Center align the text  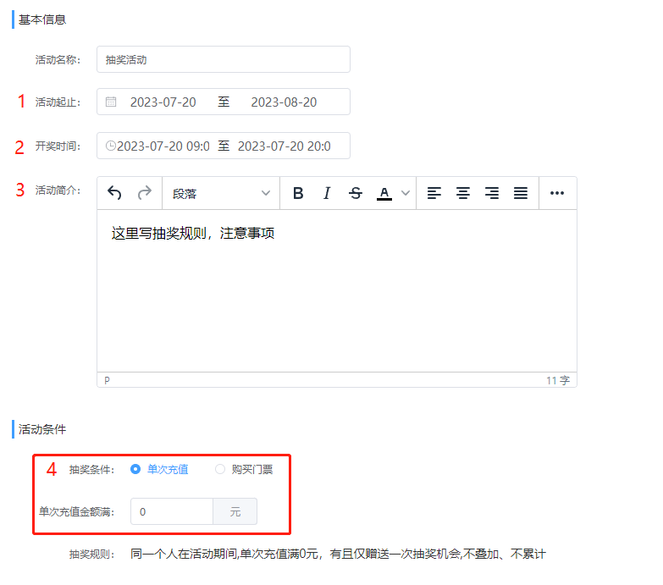click(x=463, y=193)
